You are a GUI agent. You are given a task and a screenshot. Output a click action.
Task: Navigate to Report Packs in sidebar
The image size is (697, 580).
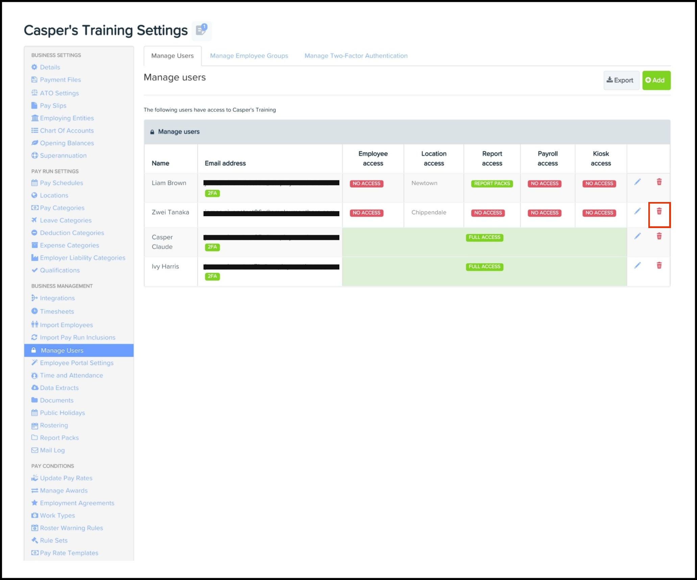coord(59,438)
